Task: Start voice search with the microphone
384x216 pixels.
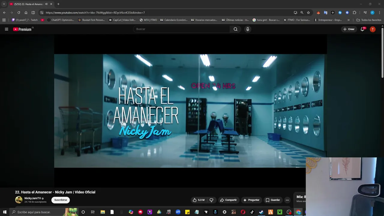Action: [247, 29]
